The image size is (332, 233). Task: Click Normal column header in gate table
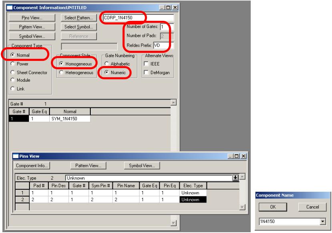pos(70,112)
